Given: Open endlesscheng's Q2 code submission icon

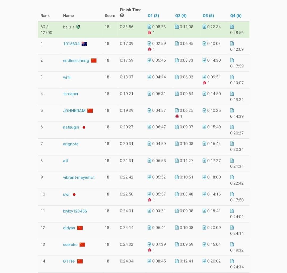Looking at the screenshot, I should 177,60.
